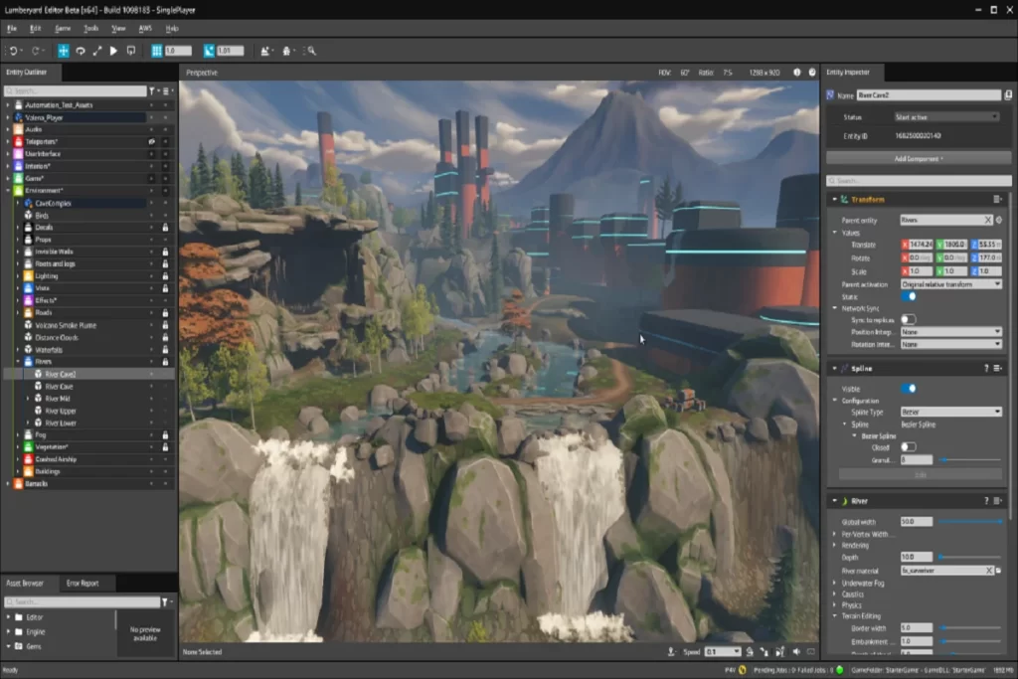Toggle the Static switch in Transform
1018x679 pixels.
coord(909,296)
